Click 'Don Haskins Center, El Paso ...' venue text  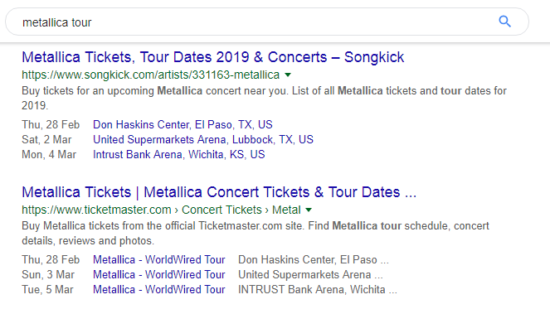coord(314,259)
